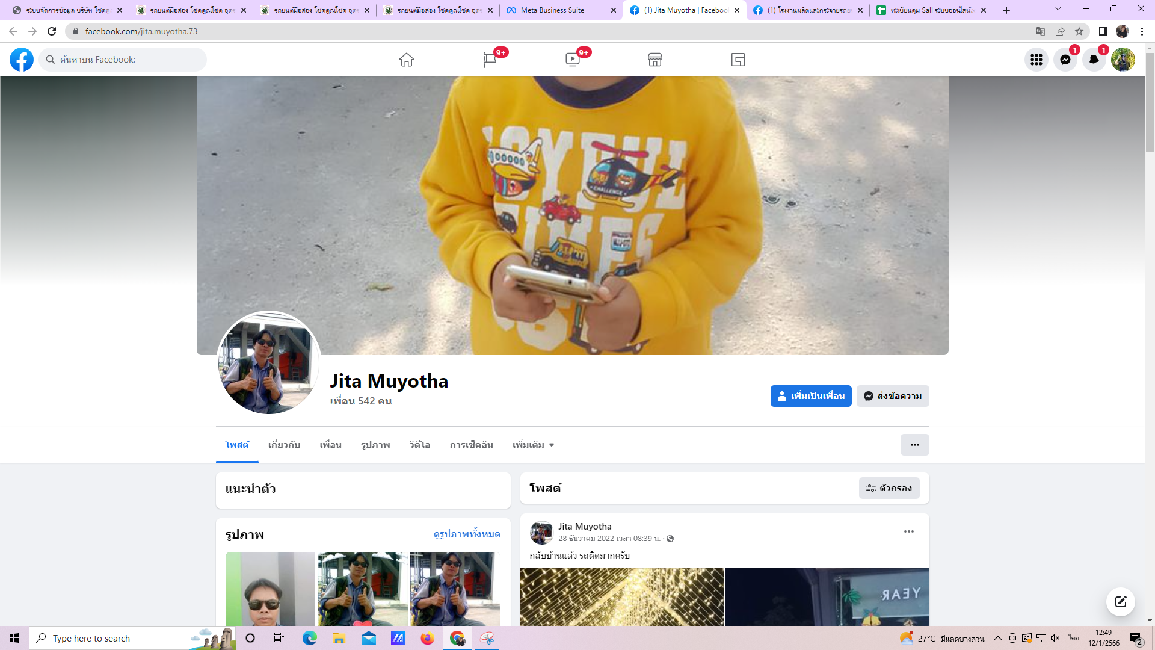Expand the เพิ่มเติม dropdown tab
The height and width of the screenshot is (650, 1155).
533,445
